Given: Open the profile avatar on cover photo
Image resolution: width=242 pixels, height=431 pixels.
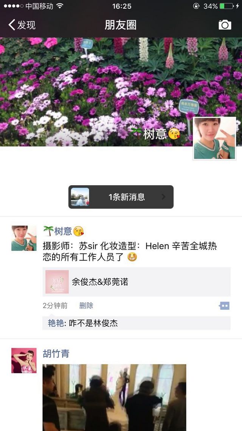Looking at the screenshot, I should click(214, 138).
